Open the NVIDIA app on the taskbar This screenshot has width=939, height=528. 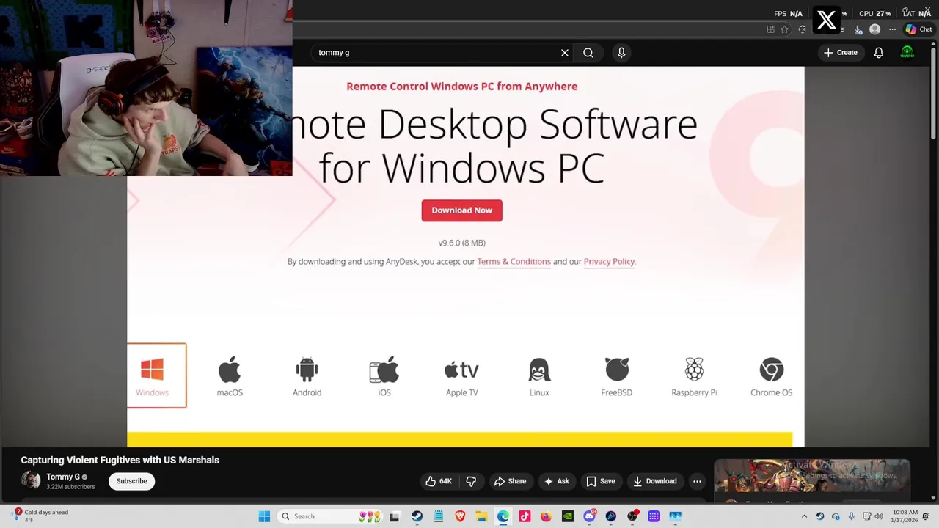tap(568, 516)
